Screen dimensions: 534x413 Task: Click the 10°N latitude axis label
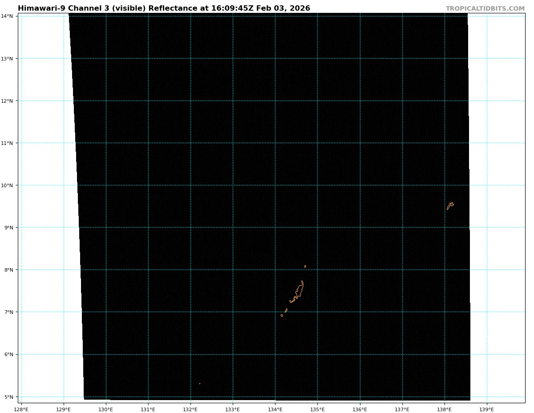pyautogui.click(x=8, y=185)
